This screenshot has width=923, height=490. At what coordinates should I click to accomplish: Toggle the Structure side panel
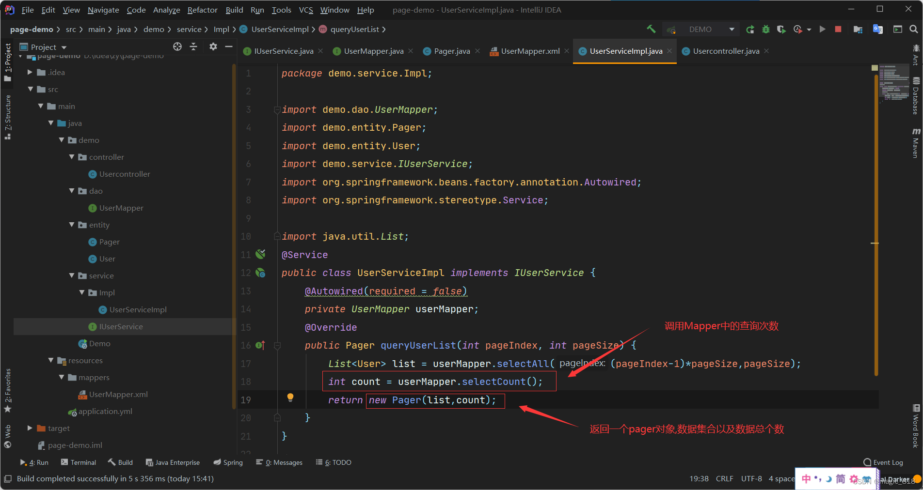[x=7, y=117]
